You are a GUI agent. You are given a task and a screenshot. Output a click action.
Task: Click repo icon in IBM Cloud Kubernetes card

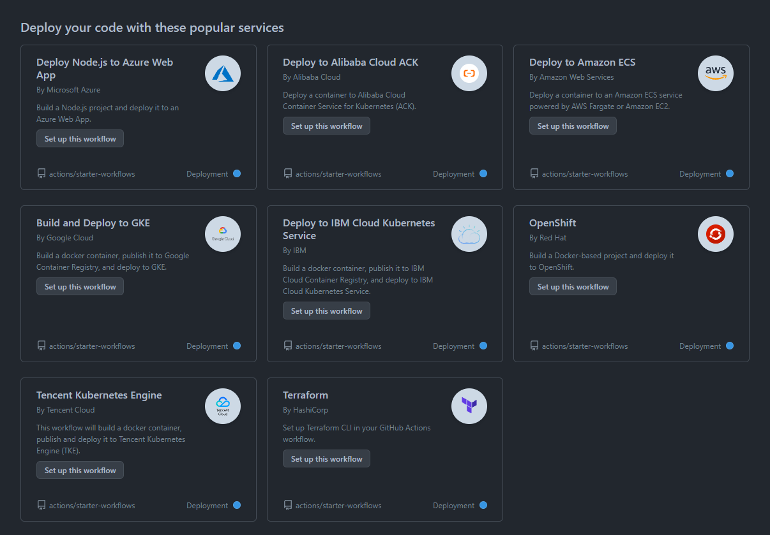[288, 346]
